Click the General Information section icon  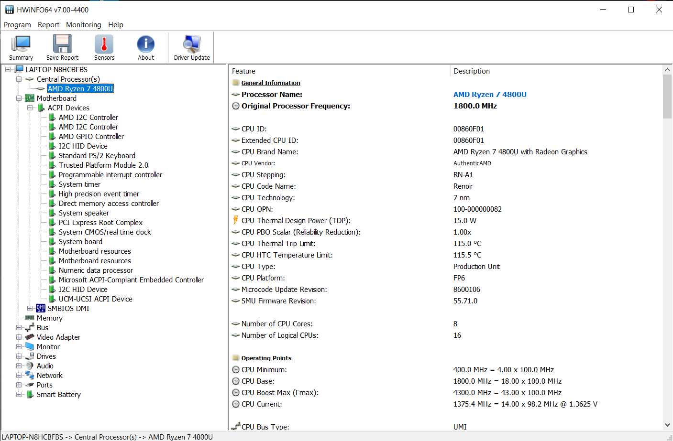coord(236,83)
